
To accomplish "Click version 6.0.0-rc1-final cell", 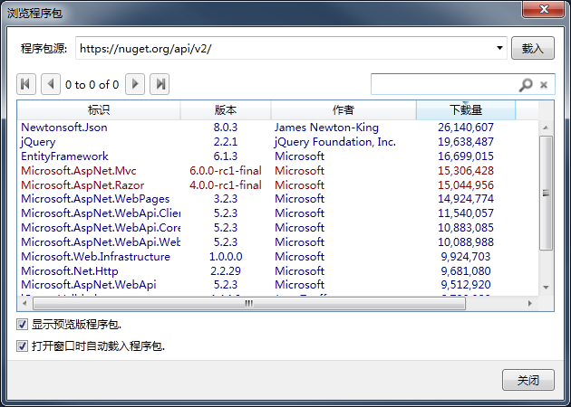I will (226, 170).
